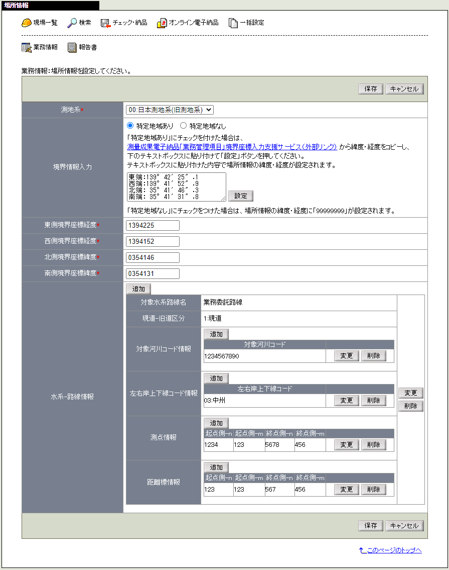Click the 1234567890 river code cell
The image size is (449, 570).
coord(264,356)
